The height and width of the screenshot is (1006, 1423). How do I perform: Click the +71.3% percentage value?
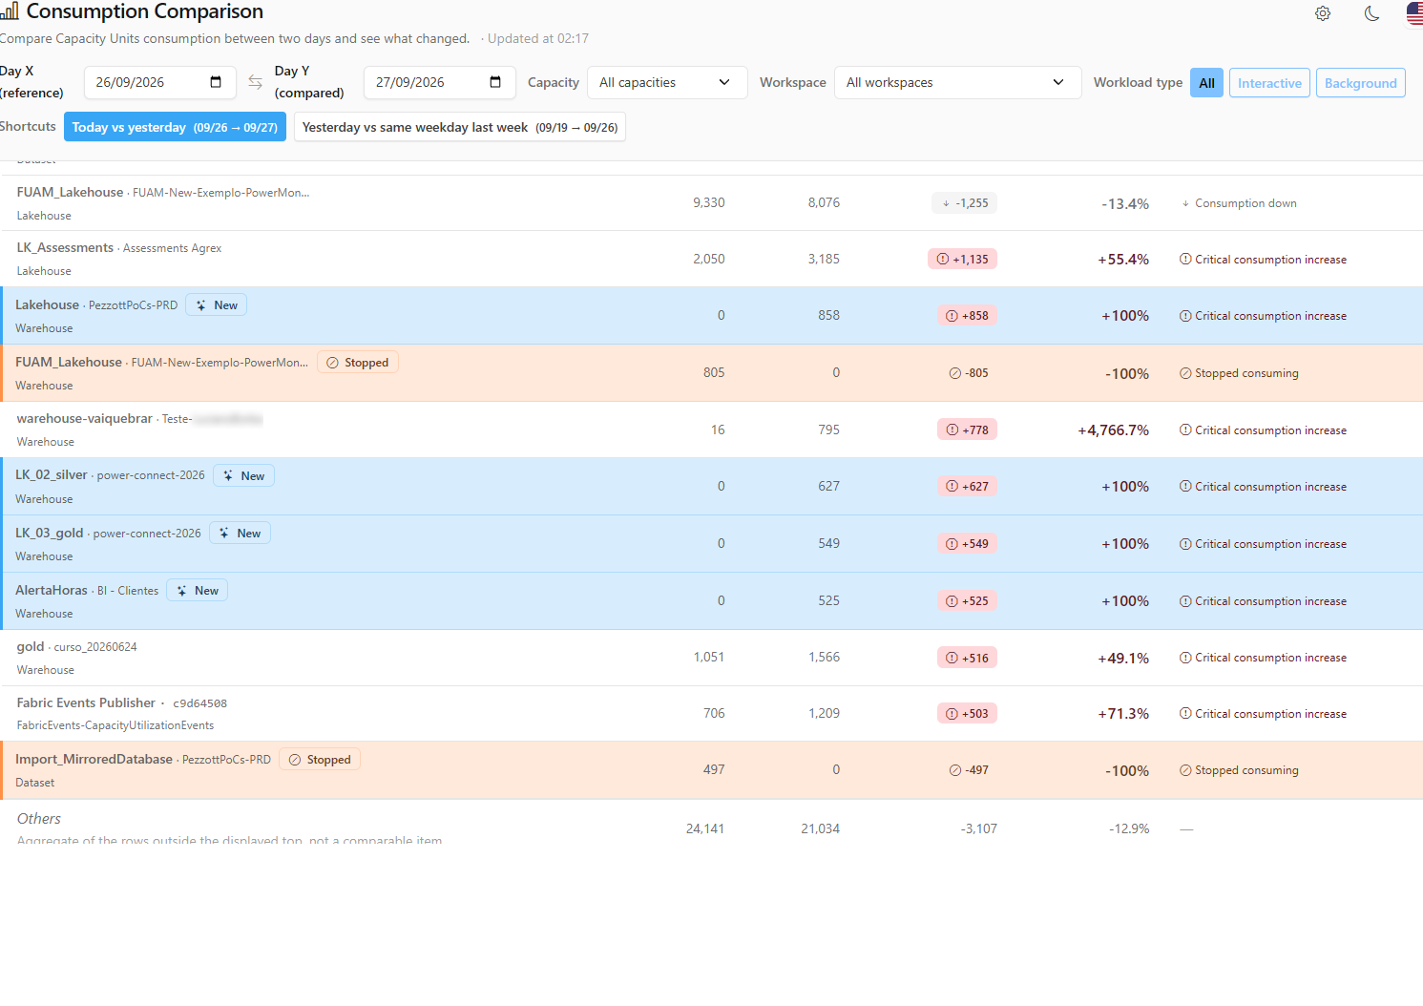click(x=1123, y=714)
